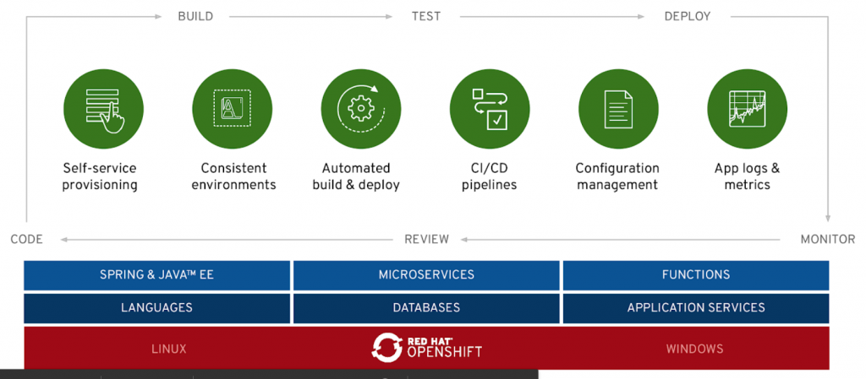This screenshot has height=379, width=866.
Task: Select the TEST stage label
Action: click(426, 16)
